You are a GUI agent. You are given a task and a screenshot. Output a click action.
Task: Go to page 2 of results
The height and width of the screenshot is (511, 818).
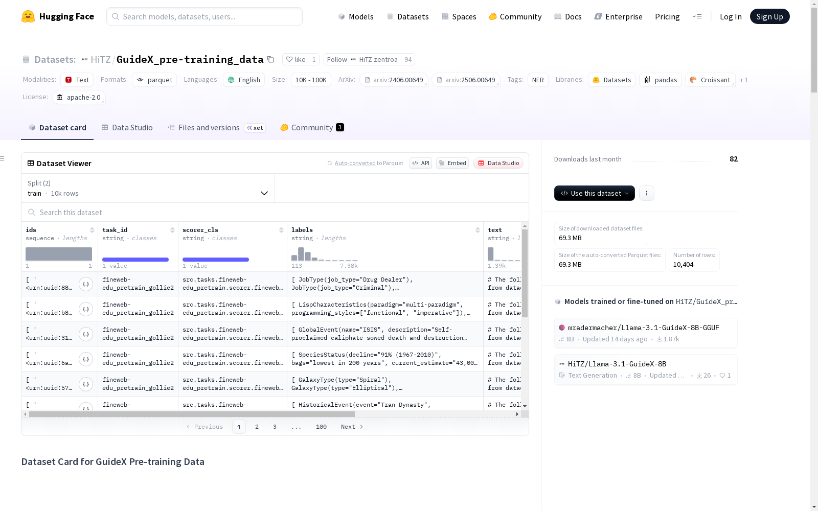(257, 427)
